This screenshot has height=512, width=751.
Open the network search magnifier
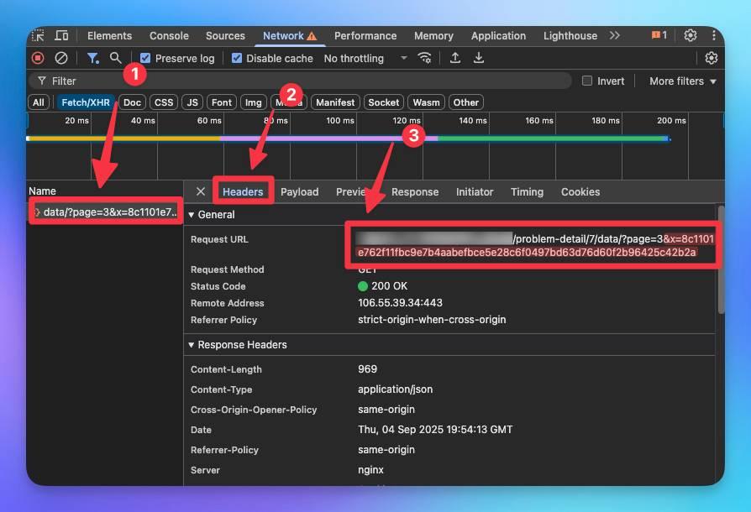point(115,58)
